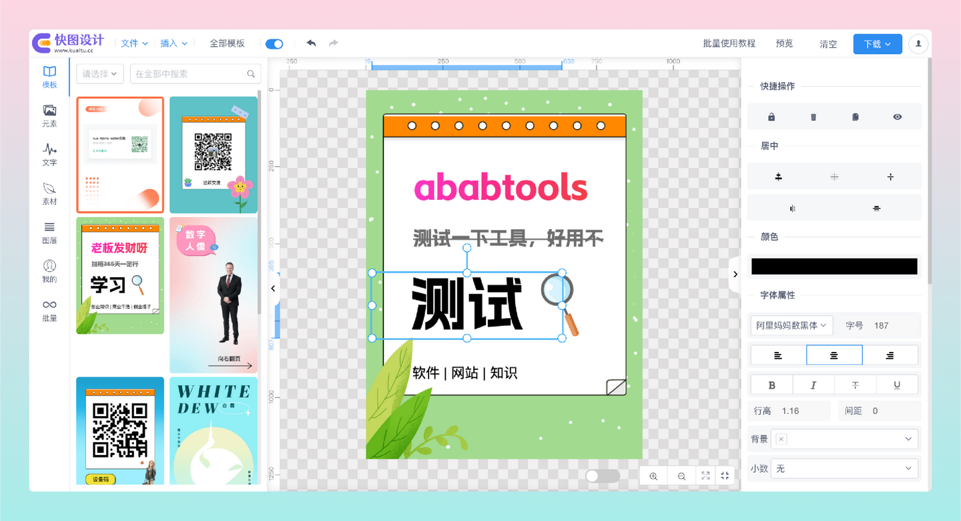Duplicate the selected element with copy icon
This screenshot has height=521, width=961.
tap(856, 117)
